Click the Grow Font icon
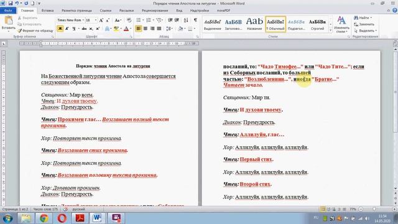Image resolution: width=398 pixels, height=224 pixels. pyautogui.click(x=101, y=20)
